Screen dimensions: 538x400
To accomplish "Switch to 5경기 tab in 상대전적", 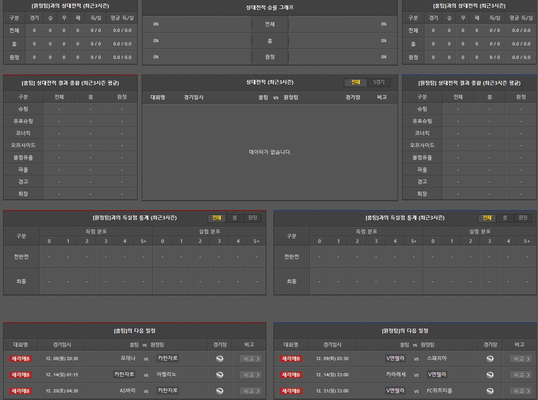I will pos(379,83).
